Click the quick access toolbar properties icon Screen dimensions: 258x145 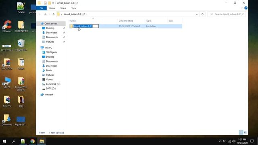(45, 3)
